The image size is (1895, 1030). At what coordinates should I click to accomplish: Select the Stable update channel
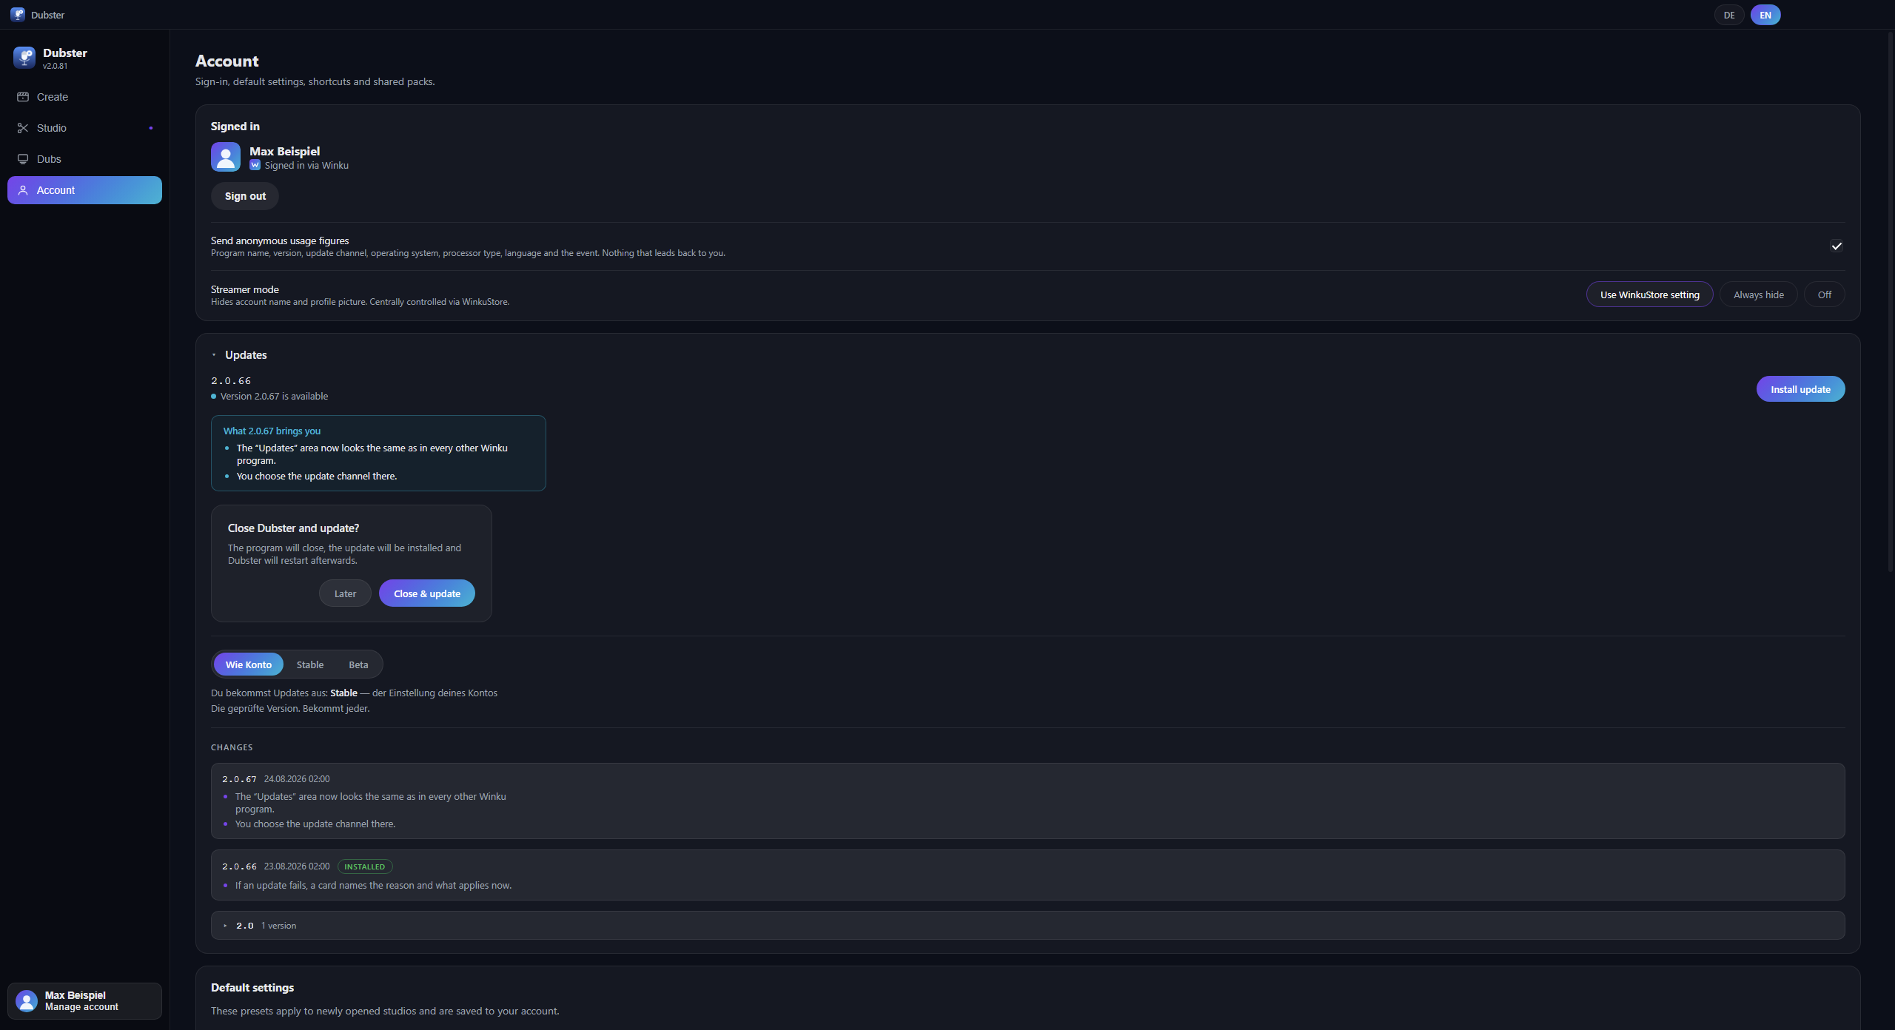point(310,664)
